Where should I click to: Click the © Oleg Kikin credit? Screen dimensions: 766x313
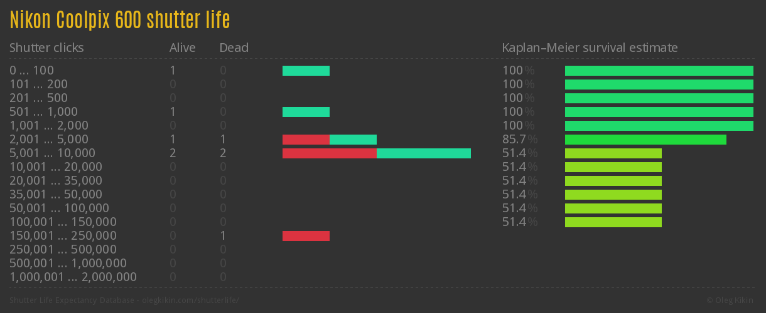click(731, 300)
